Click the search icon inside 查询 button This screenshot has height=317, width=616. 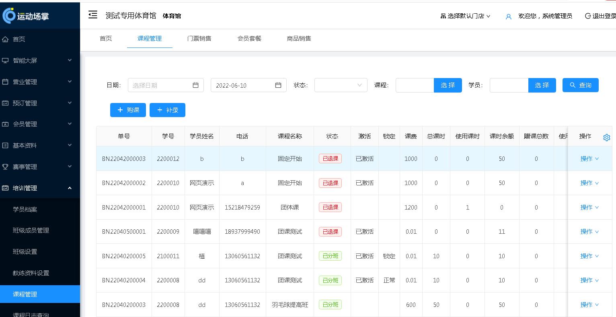pos(573,85)
